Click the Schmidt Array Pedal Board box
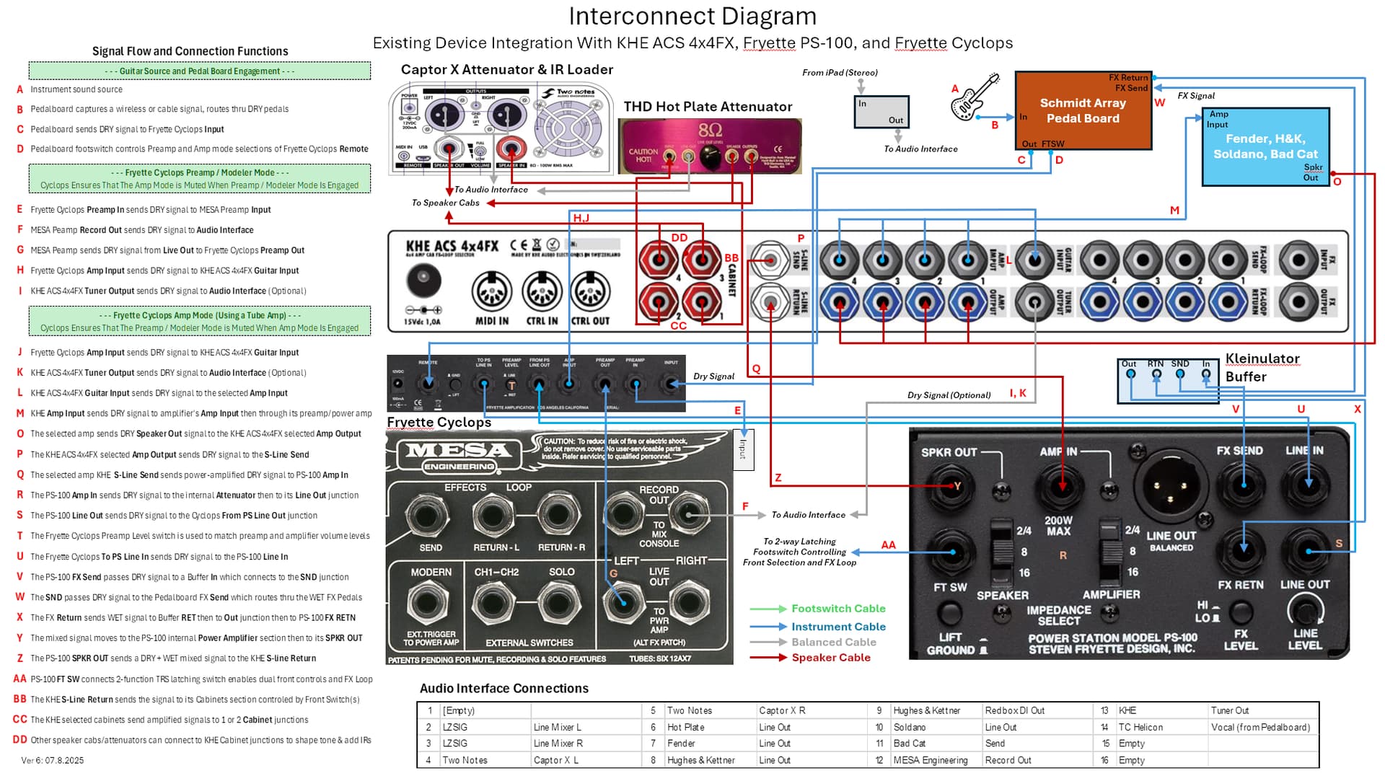1385x776 pixels. (x=1083, y=111)
